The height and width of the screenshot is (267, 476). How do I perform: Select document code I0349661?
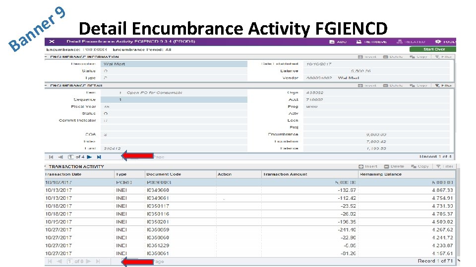[158, 198]
